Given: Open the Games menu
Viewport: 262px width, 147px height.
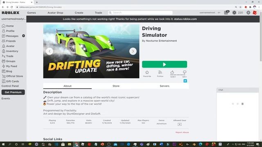Looking at the screenshot, I should click(32, 13).
